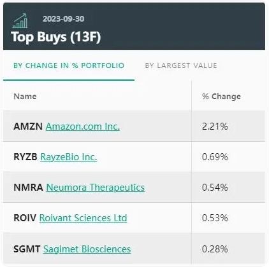Screen dimensions: 269x267
Task: Click the 2.21% change value for Amazon
Action: (x=215, y=127)
